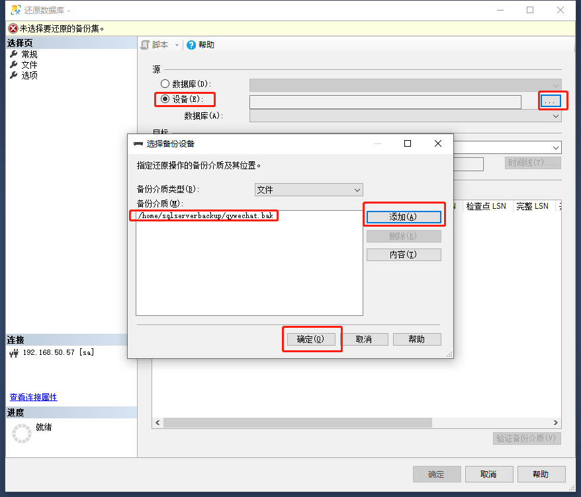
Task: Select the 文件 page wrench icon
Action: click(x=13, y=65)
